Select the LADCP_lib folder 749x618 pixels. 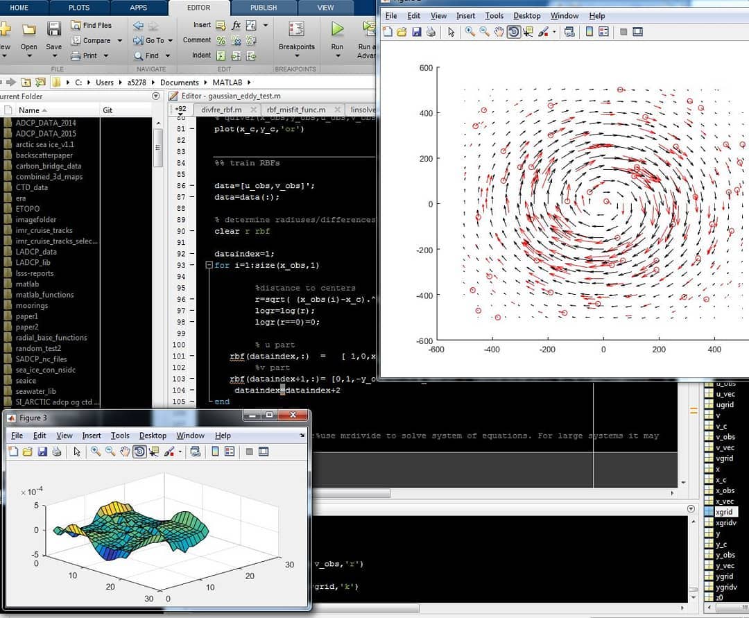click(33, 262)
